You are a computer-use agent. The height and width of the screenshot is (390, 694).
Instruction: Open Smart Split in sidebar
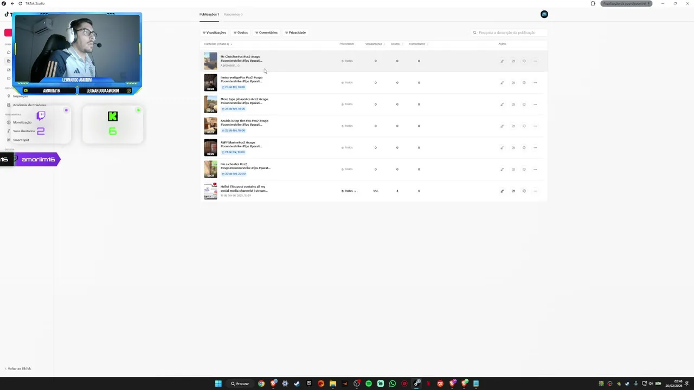pos(21,140)
